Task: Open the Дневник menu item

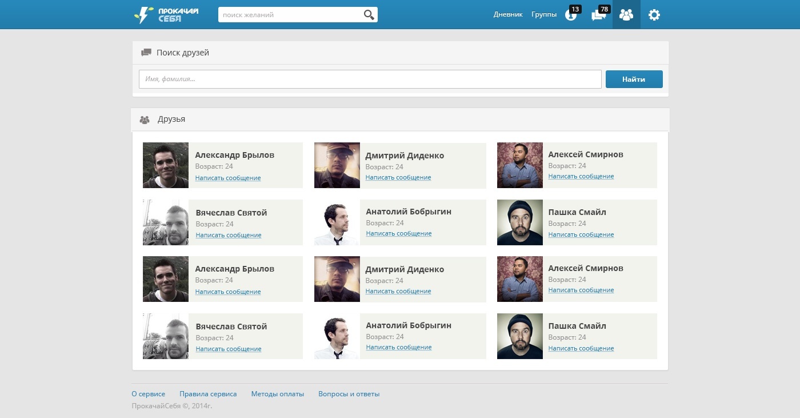Action: [x=508, y=14]
